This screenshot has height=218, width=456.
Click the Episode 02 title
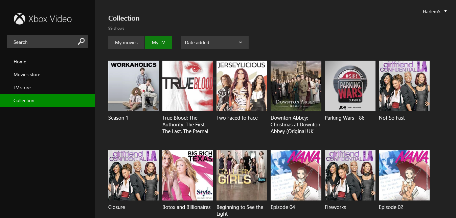click(x=391, y=207)
